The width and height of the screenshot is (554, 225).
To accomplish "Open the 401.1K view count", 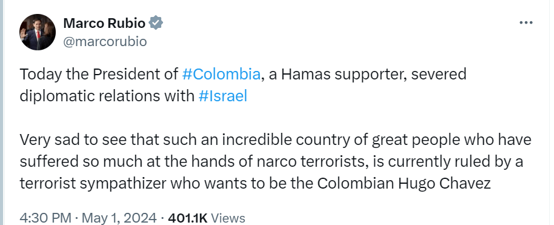I will [x=188, y=218].
